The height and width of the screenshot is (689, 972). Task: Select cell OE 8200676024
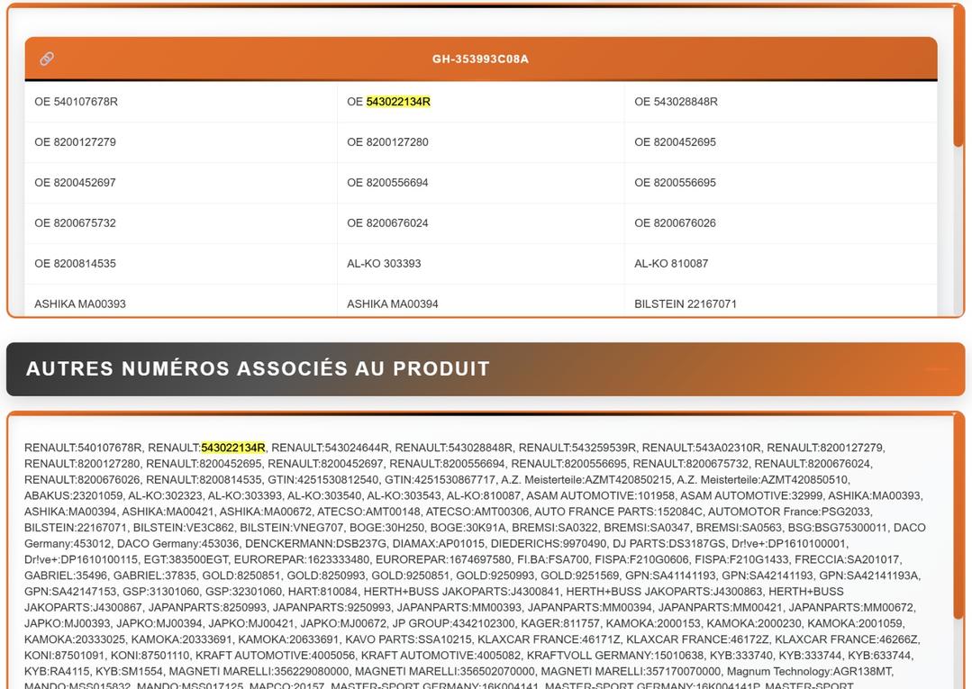pyautogui.click(x=480, y=223)
